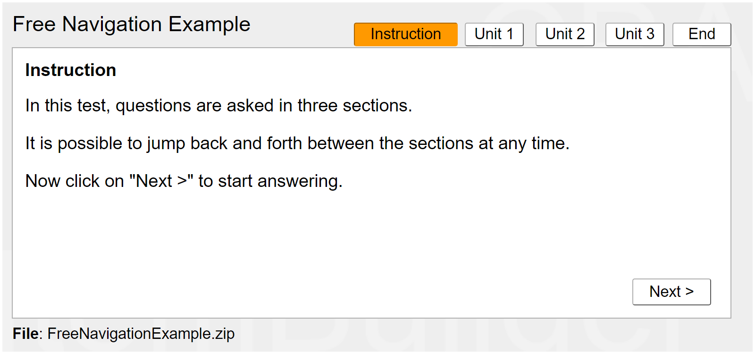Click the sentence beginning "In this test"

218,105
